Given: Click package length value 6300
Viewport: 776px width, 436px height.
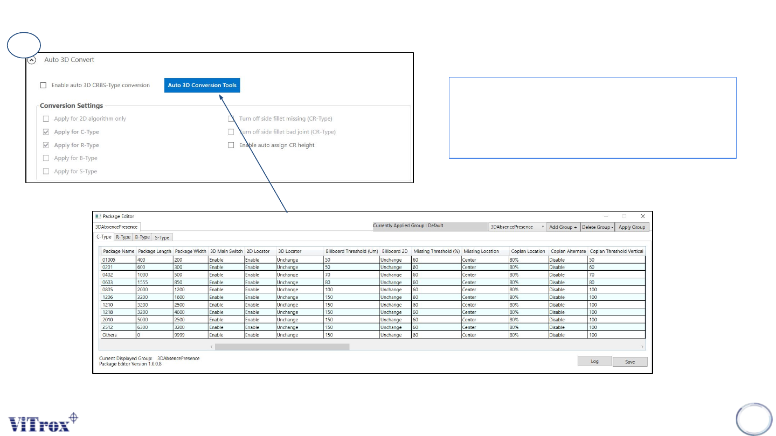Looking at the screenshot, I should pyautogui.click(x=155, y=327).
